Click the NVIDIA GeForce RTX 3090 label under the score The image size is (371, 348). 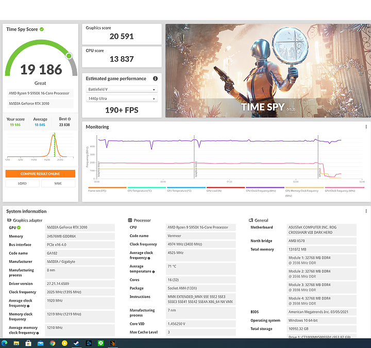(40, 104)
